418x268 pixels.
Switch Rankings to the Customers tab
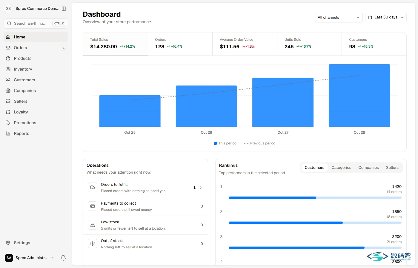pos(314,168)
